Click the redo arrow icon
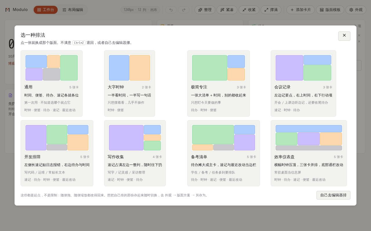Image resolution: width=371 pixels, height=231 pixels. tap(184, 10)
